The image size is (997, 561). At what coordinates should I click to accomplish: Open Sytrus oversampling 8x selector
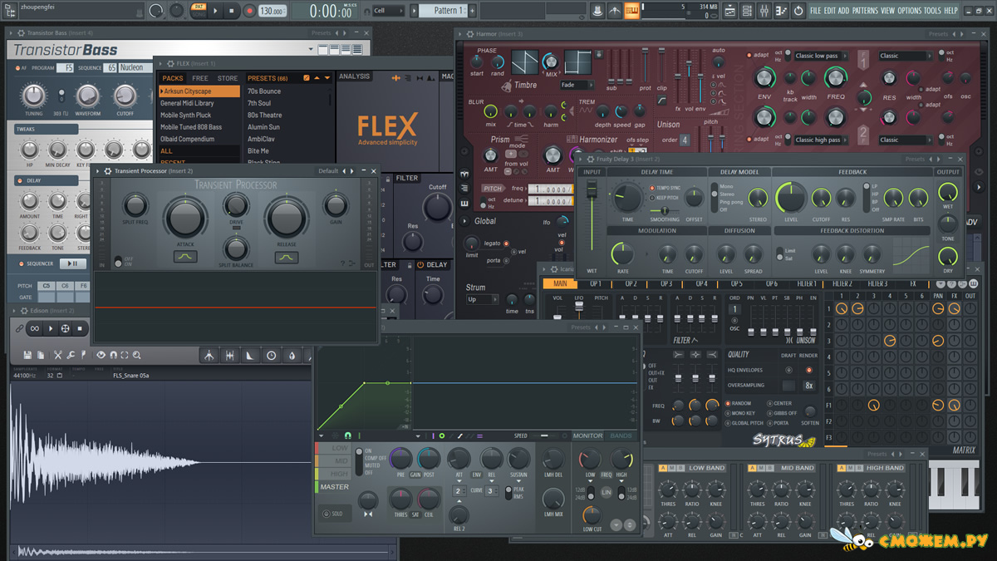coord(809,386)
